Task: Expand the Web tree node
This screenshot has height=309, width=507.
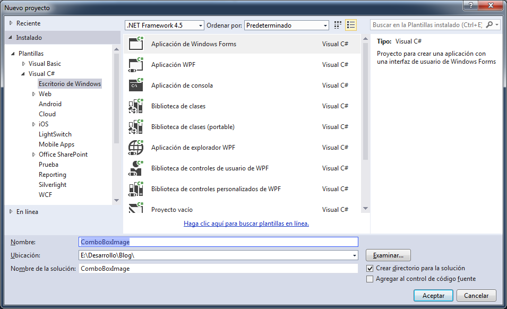Action: click(33, 93)
